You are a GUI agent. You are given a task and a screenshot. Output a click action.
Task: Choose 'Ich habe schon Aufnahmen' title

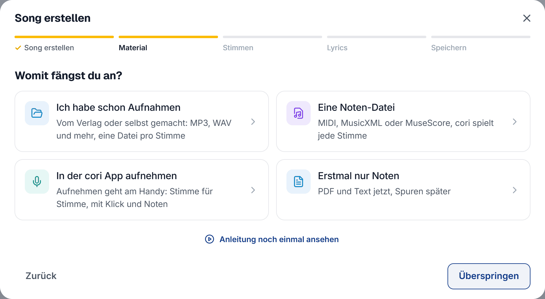pyautogui.click(x=118, y=107)
